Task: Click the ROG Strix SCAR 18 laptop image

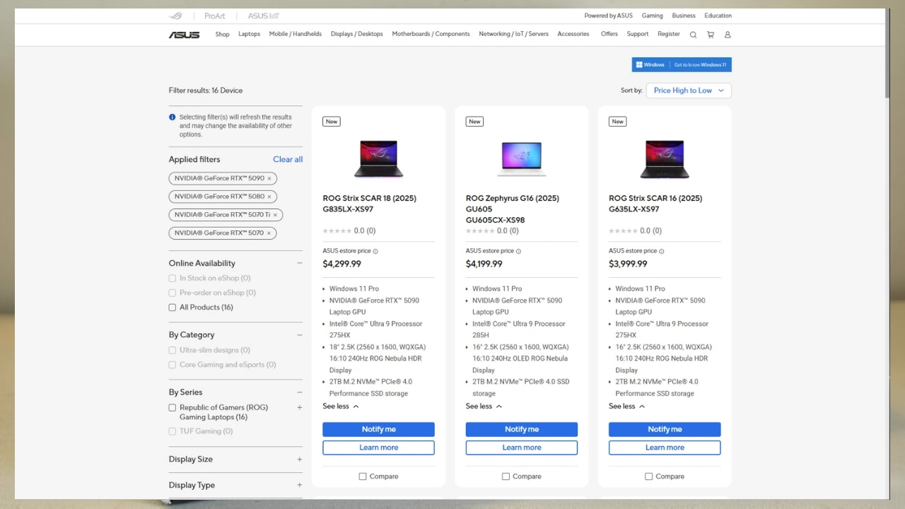Action: tap(378, 159)
